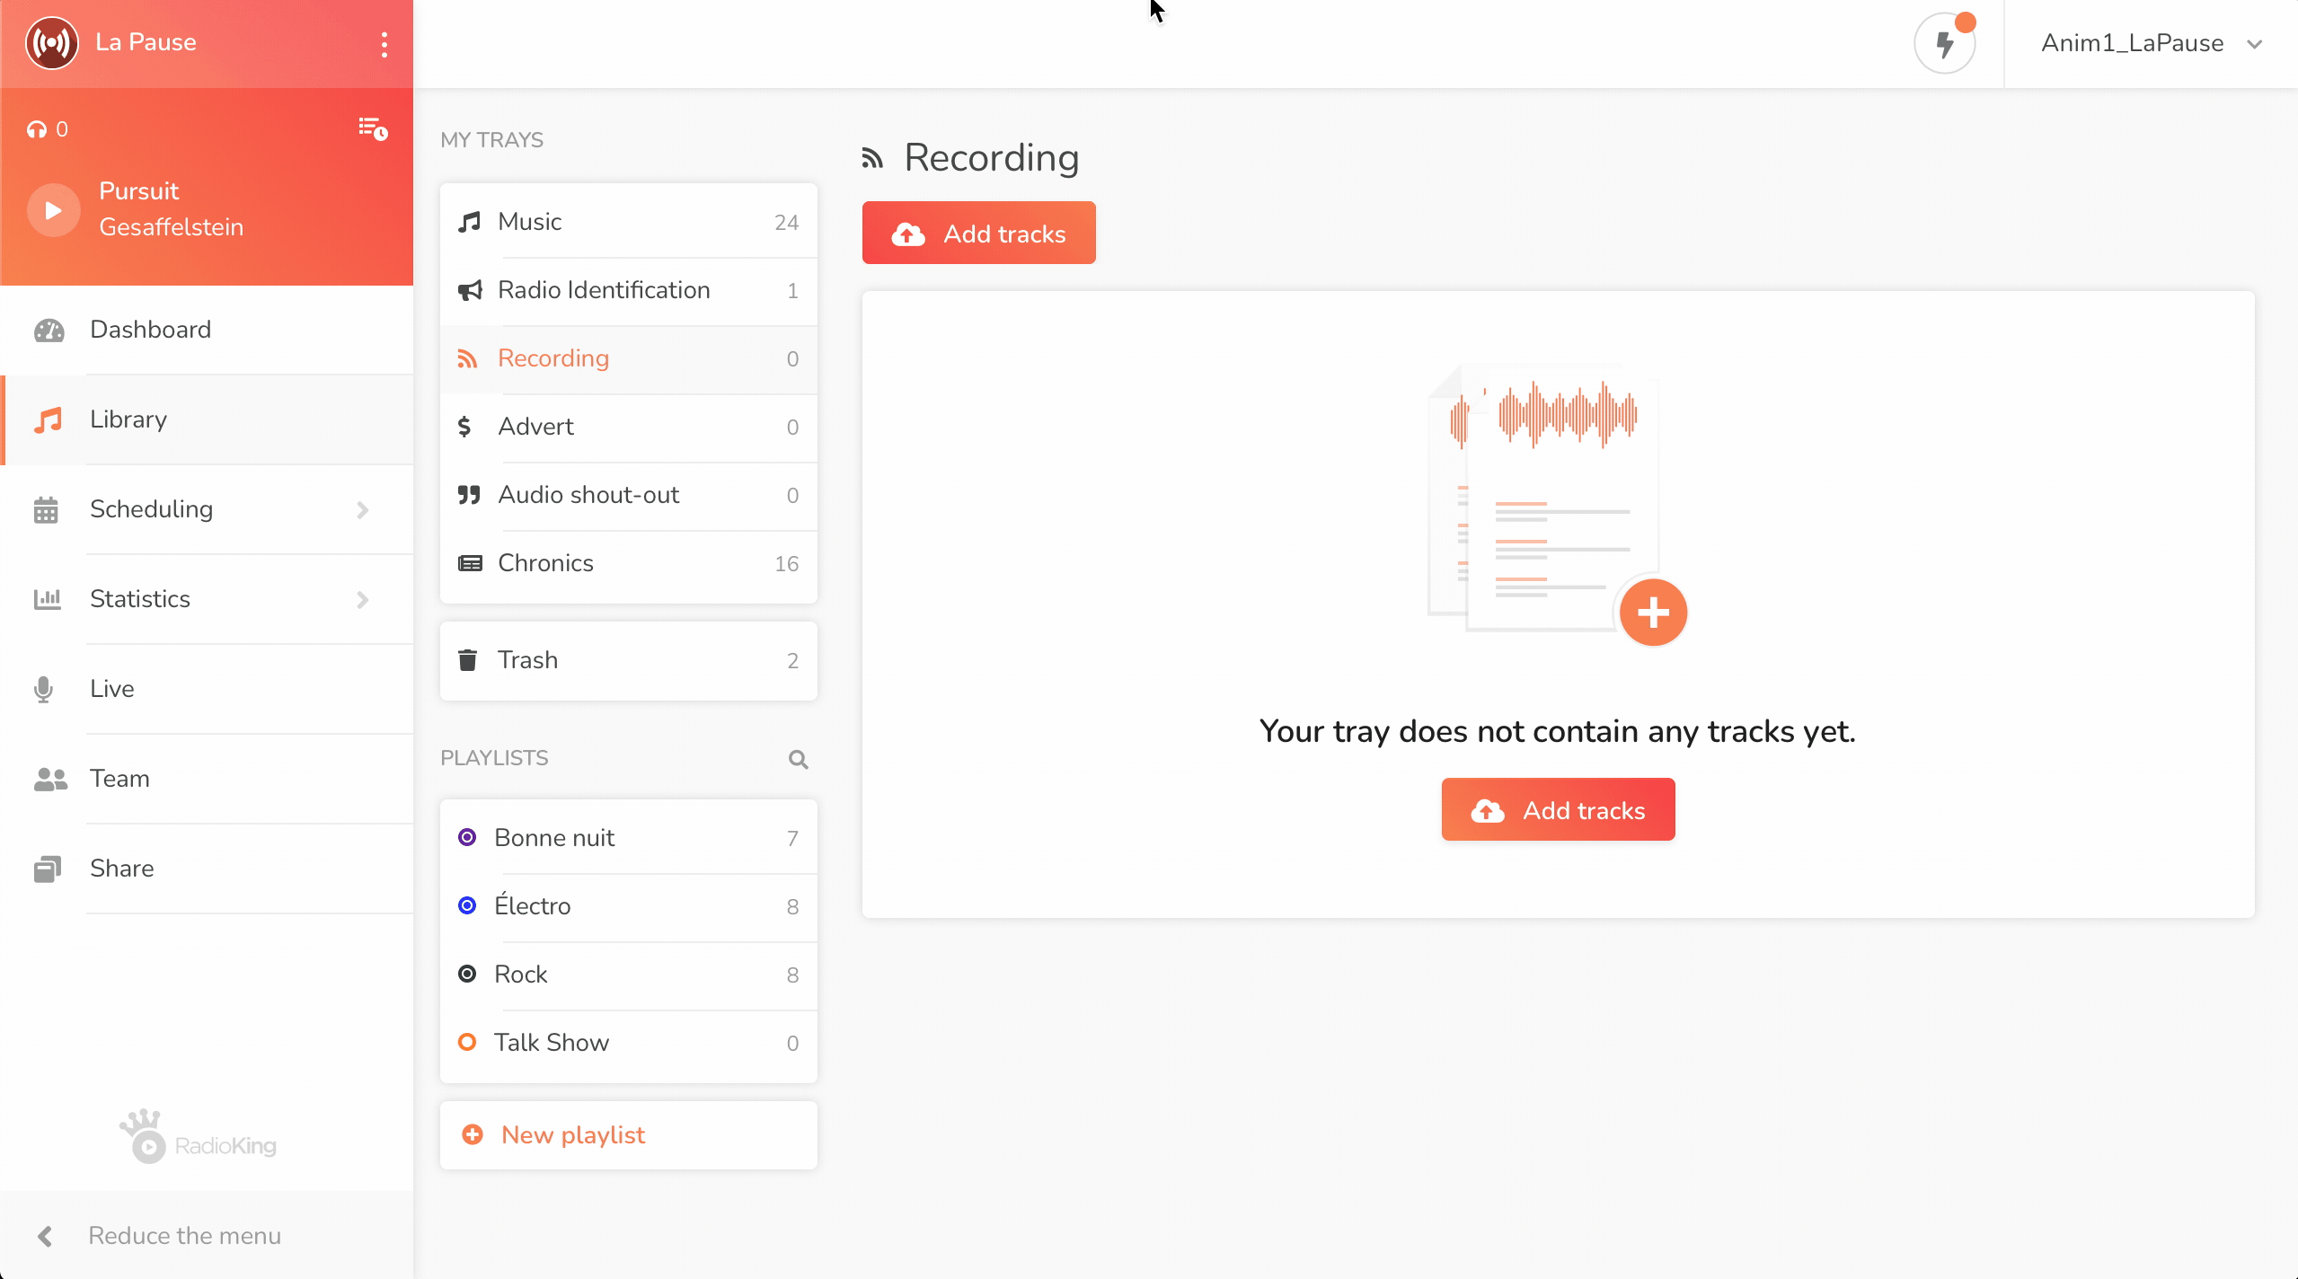Screen dimensions: 2298x1279
Task: Open the Trash tray
Action: [629, 660]
